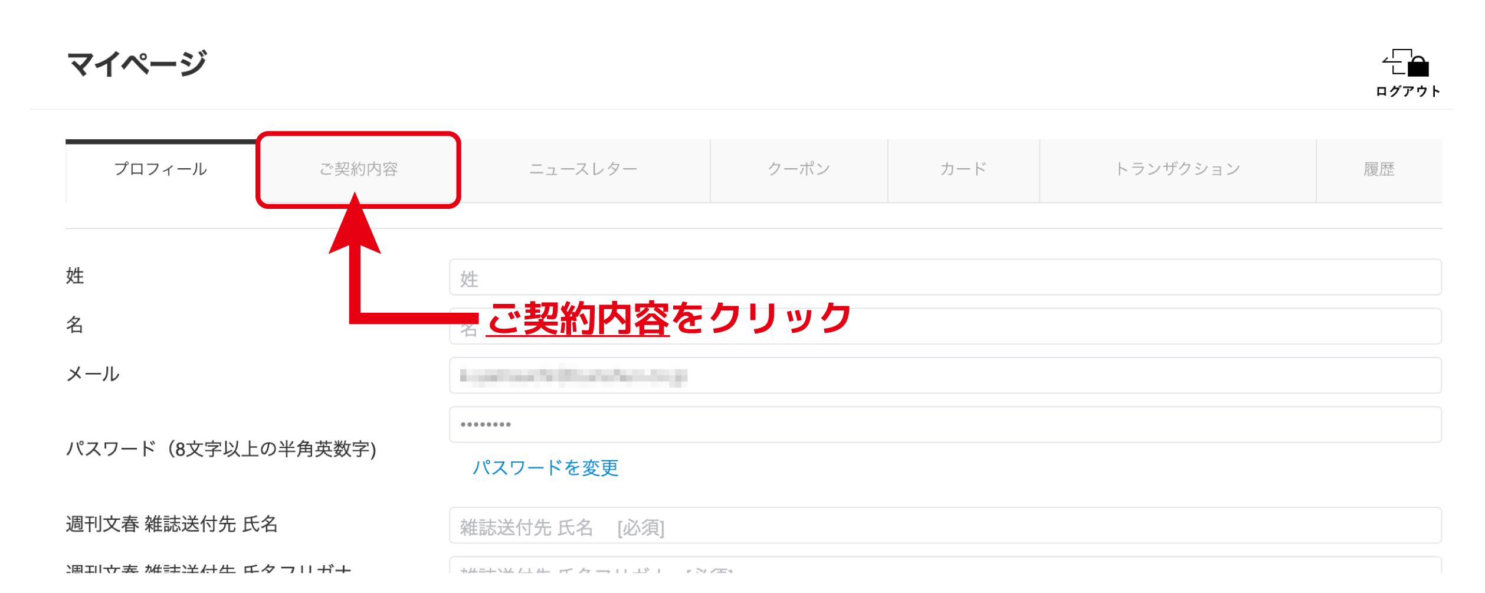
Task: Open the トランザクション tab
Action: coord(1178,171)
